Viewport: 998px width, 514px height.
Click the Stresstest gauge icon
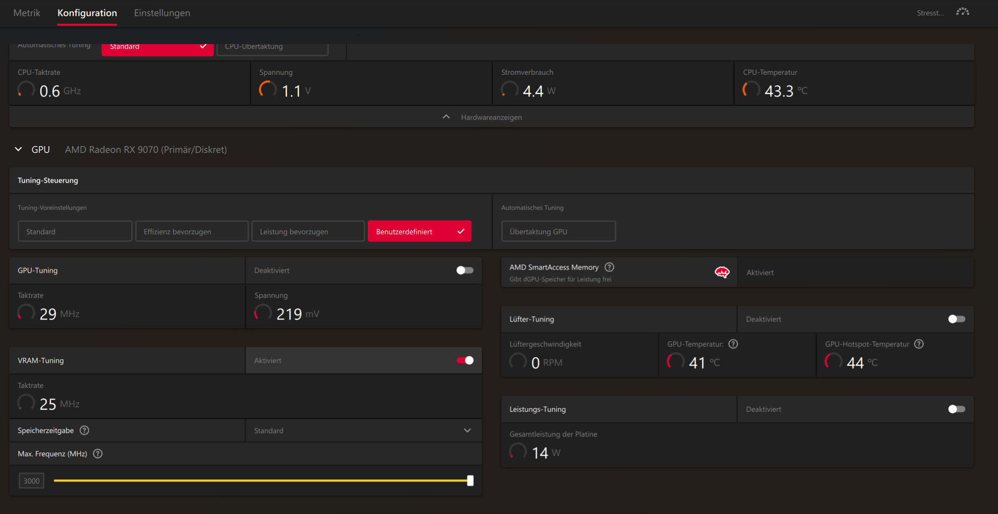962,12
